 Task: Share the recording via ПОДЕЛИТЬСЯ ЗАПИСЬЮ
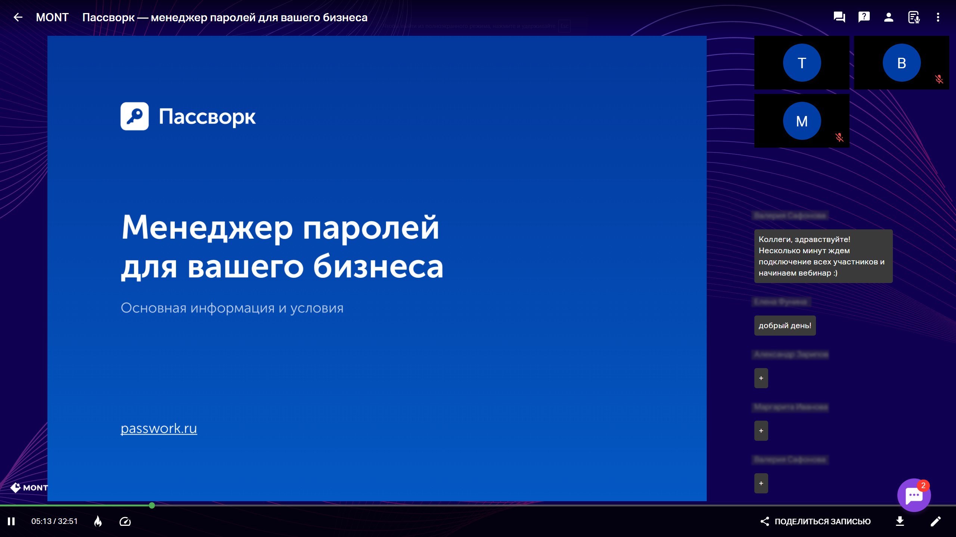tap(816, 521)
